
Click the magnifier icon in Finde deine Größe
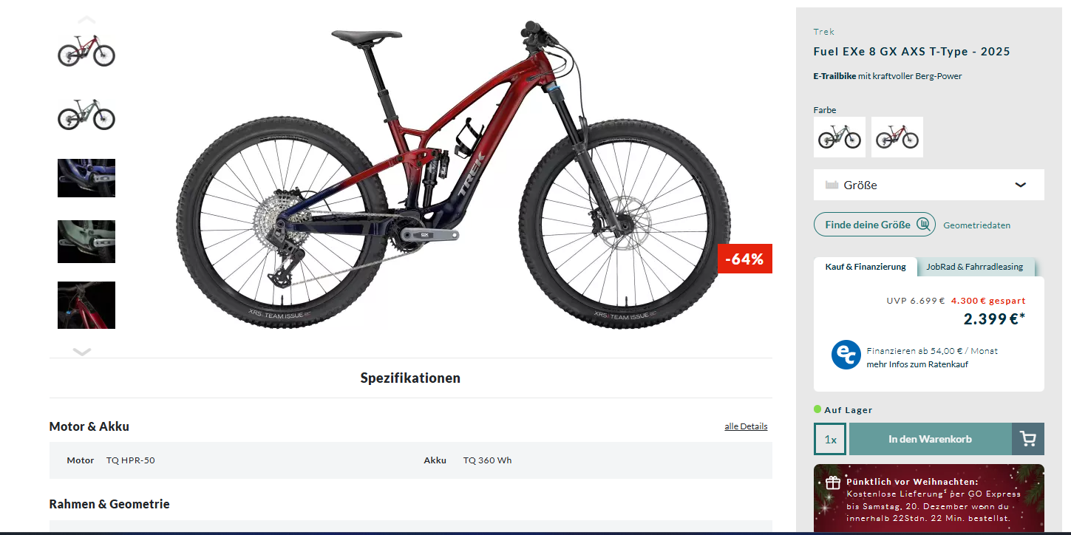923,225
